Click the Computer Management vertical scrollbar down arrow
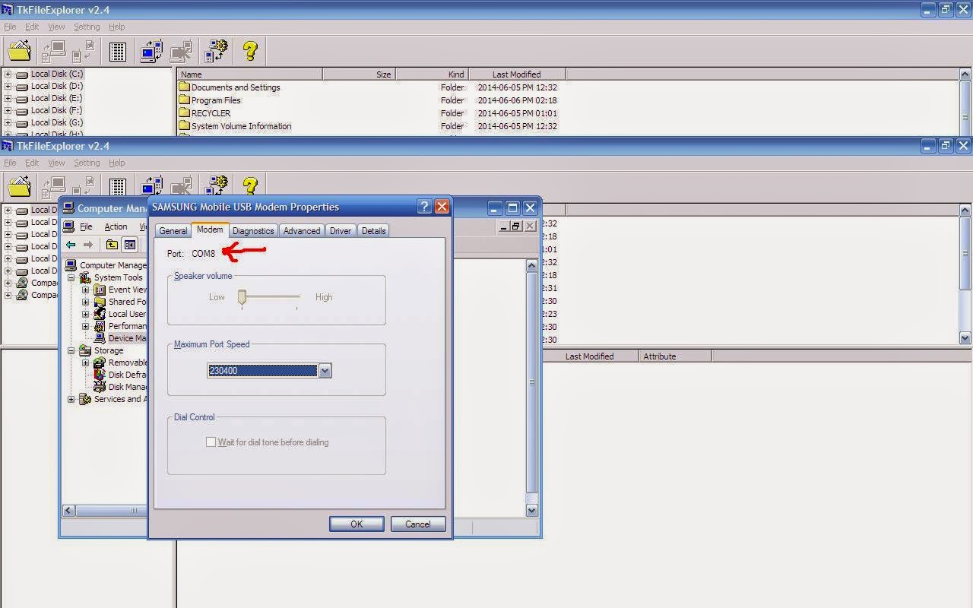 [532, 511]
